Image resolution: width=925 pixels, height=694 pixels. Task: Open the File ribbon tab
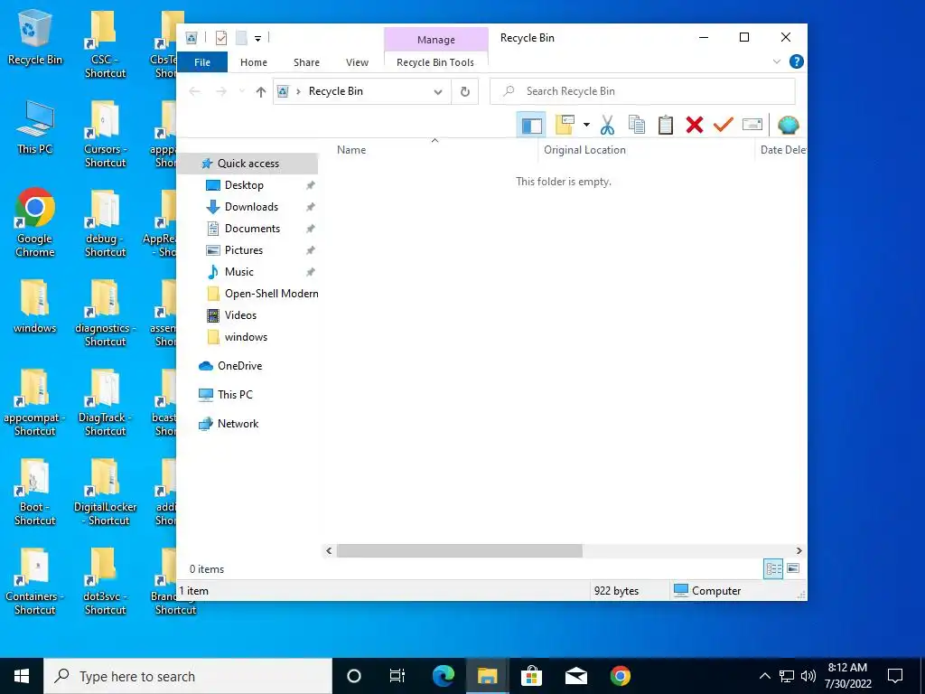(x=202, y=62)
